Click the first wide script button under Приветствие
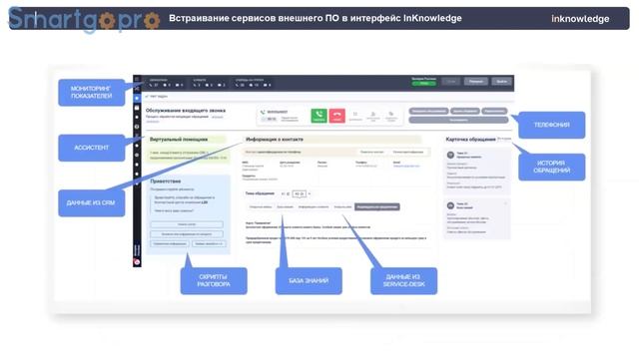Image resolution: width=639 pixels, height=359 pixels. click(x=187, y=224)
